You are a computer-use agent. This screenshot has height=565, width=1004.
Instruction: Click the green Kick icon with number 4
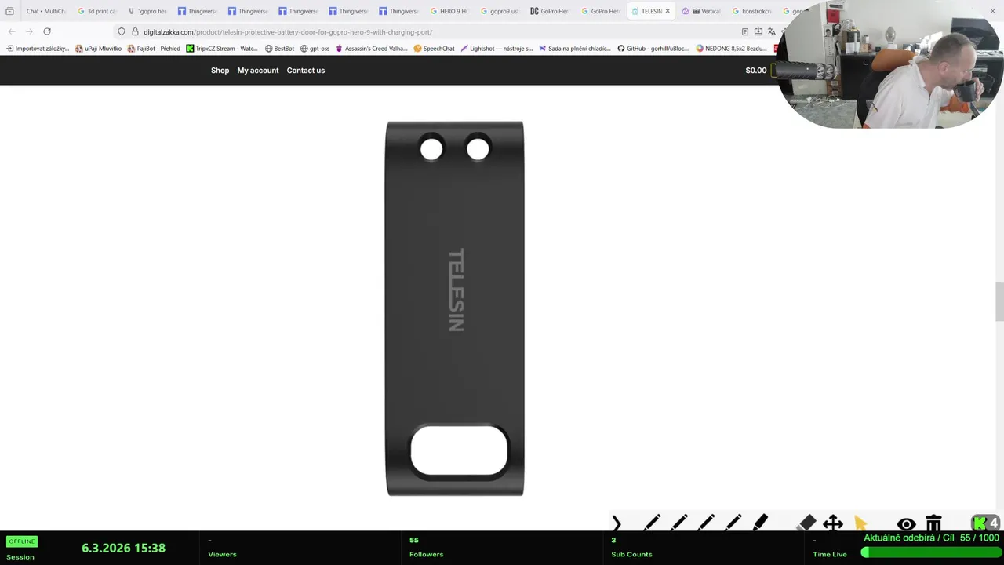(x=985, y=523)
